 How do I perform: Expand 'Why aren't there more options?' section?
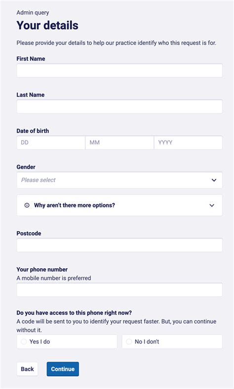coord(119,205)
